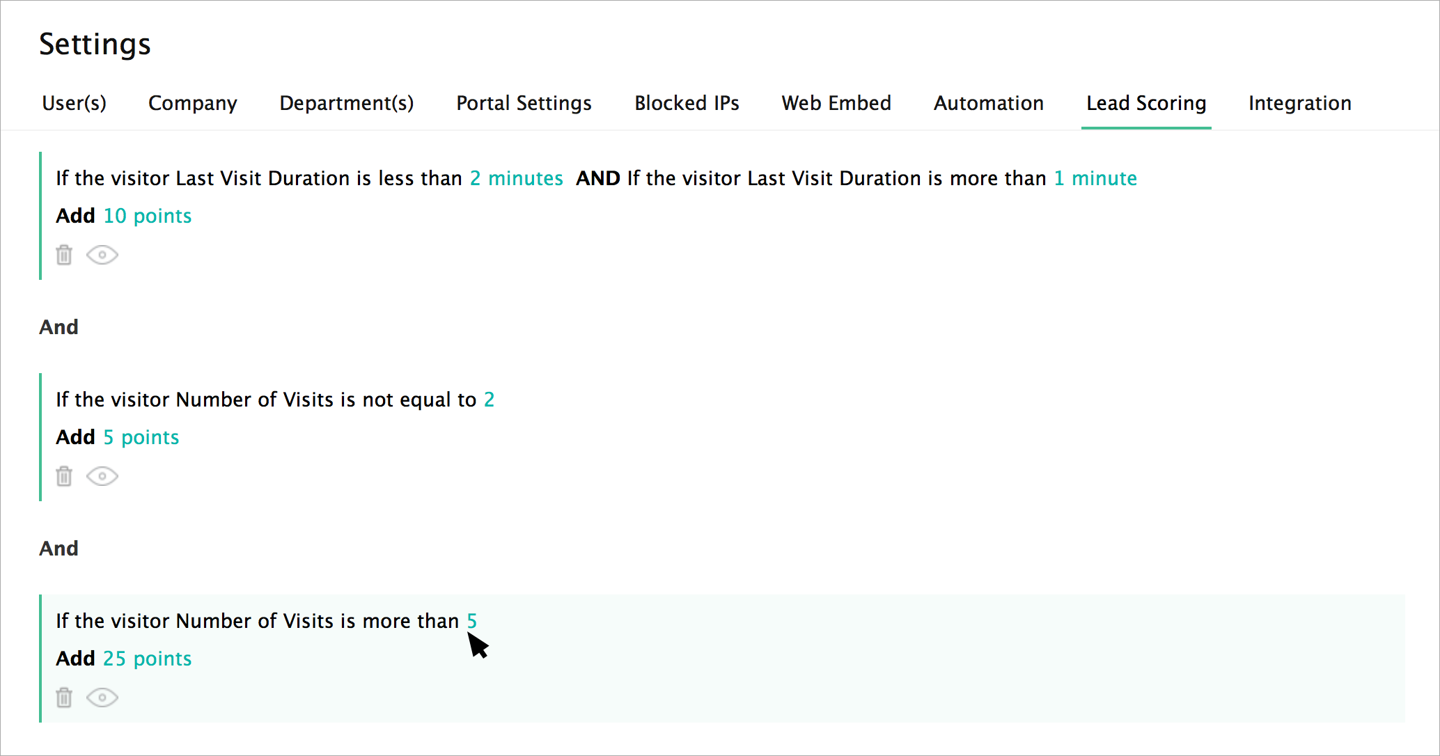
Task: Change the '10 points' score value
Action: tap(147, 216)
